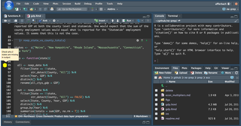Image resolution: width=241 pixels, height=126 pixels.
Task: Go to project directory R cube icon
Action: click(x=232, y=77)
